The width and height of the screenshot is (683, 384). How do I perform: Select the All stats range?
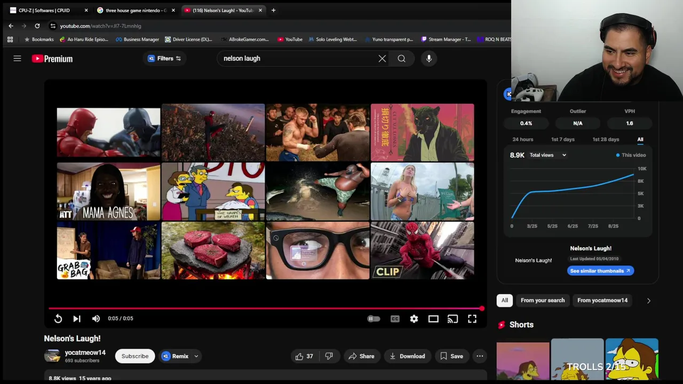pyautogui.click(x=640, y=139)
